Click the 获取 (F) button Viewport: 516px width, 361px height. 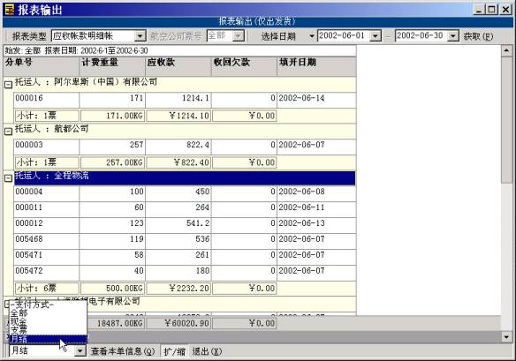[x=478, y=36]
